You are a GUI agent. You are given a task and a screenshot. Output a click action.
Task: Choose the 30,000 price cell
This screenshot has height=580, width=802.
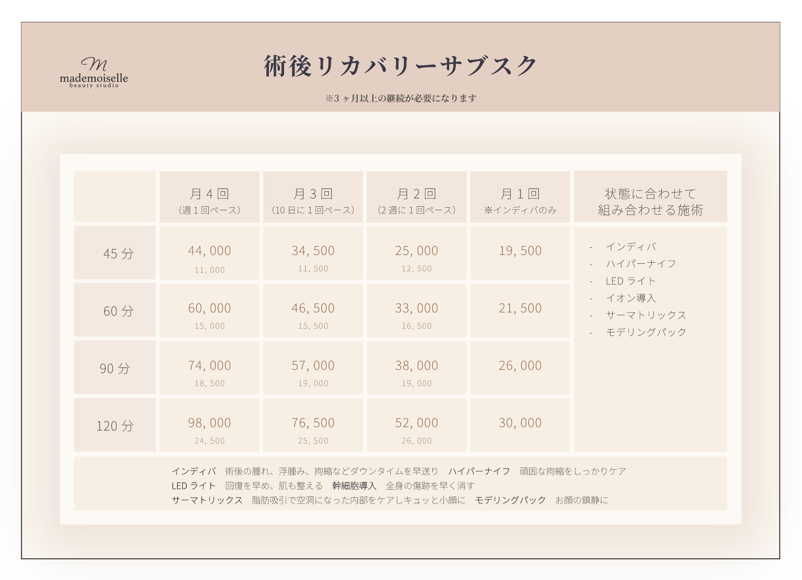pos(520,423)
